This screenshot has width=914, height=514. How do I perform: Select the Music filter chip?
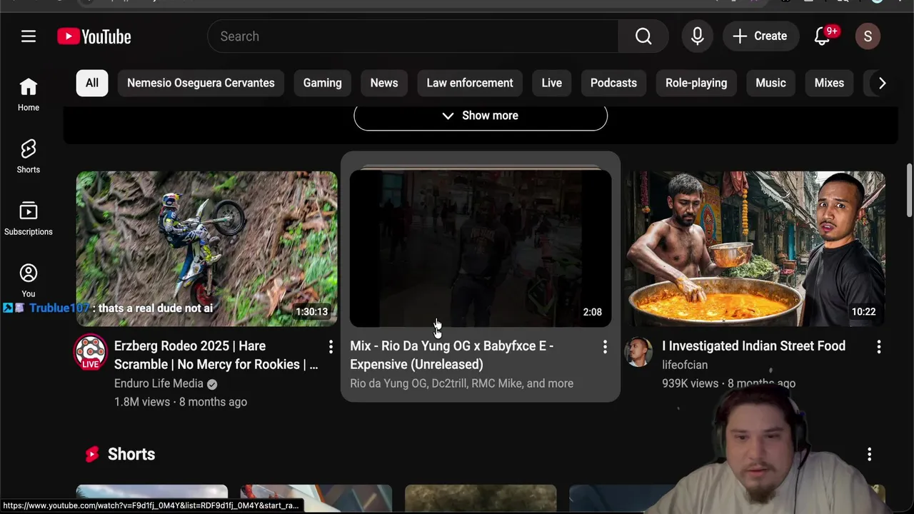[770, 83]
